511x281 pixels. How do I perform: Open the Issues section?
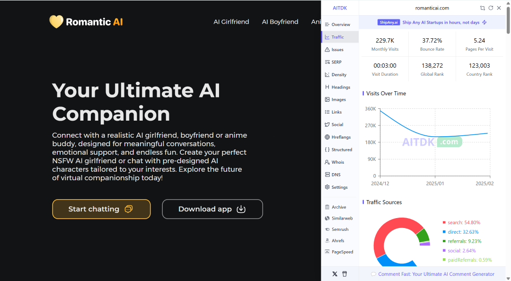click(x=340, y=50)
